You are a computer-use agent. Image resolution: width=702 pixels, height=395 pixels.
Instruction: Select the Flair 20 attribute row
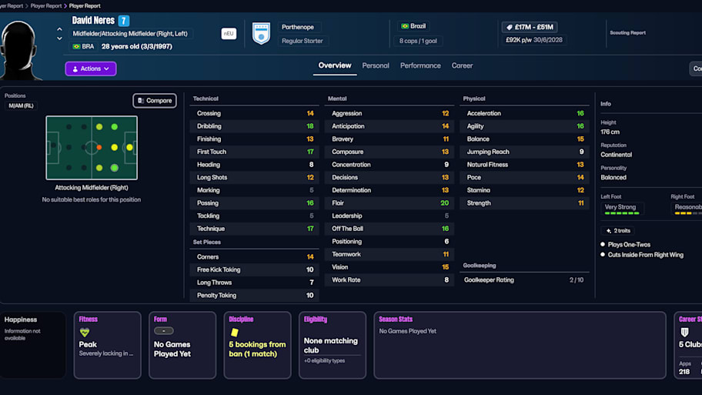389,203
